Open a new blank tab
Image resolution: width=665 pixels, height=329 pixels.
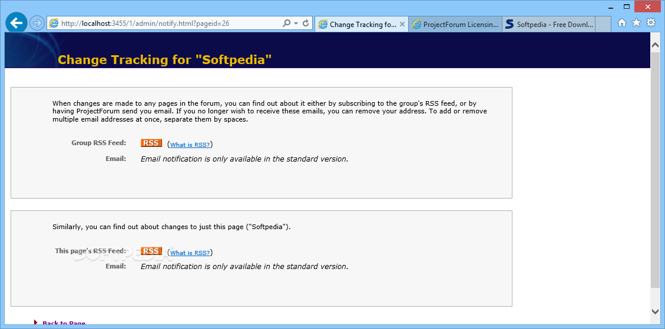coord(603,24)
